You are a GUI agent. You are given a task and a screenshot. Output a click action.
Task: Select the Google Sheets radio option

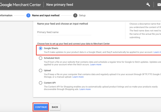tap(40, 48)
